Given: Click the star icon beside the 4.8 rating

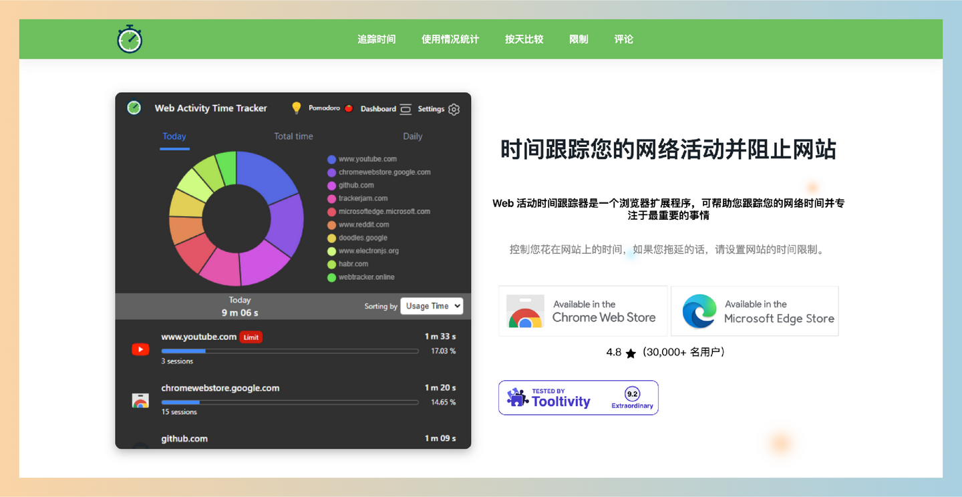Looking at the screenshot, I should coord(631,353).
